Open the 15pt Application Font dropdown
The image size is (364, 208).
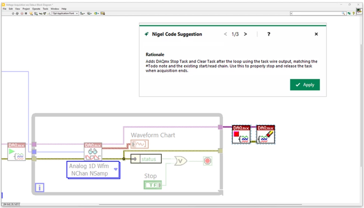(x=65, y=14)
